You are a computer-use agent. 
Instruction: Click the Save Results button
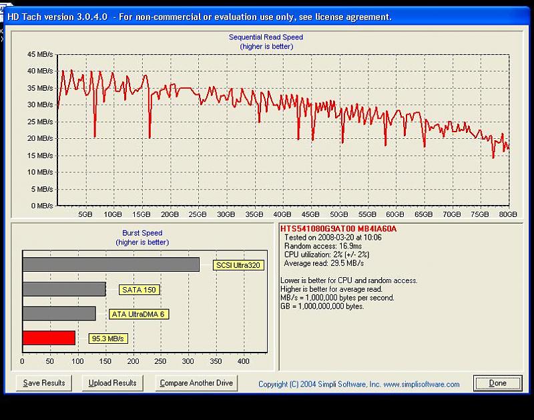[44, 383]
